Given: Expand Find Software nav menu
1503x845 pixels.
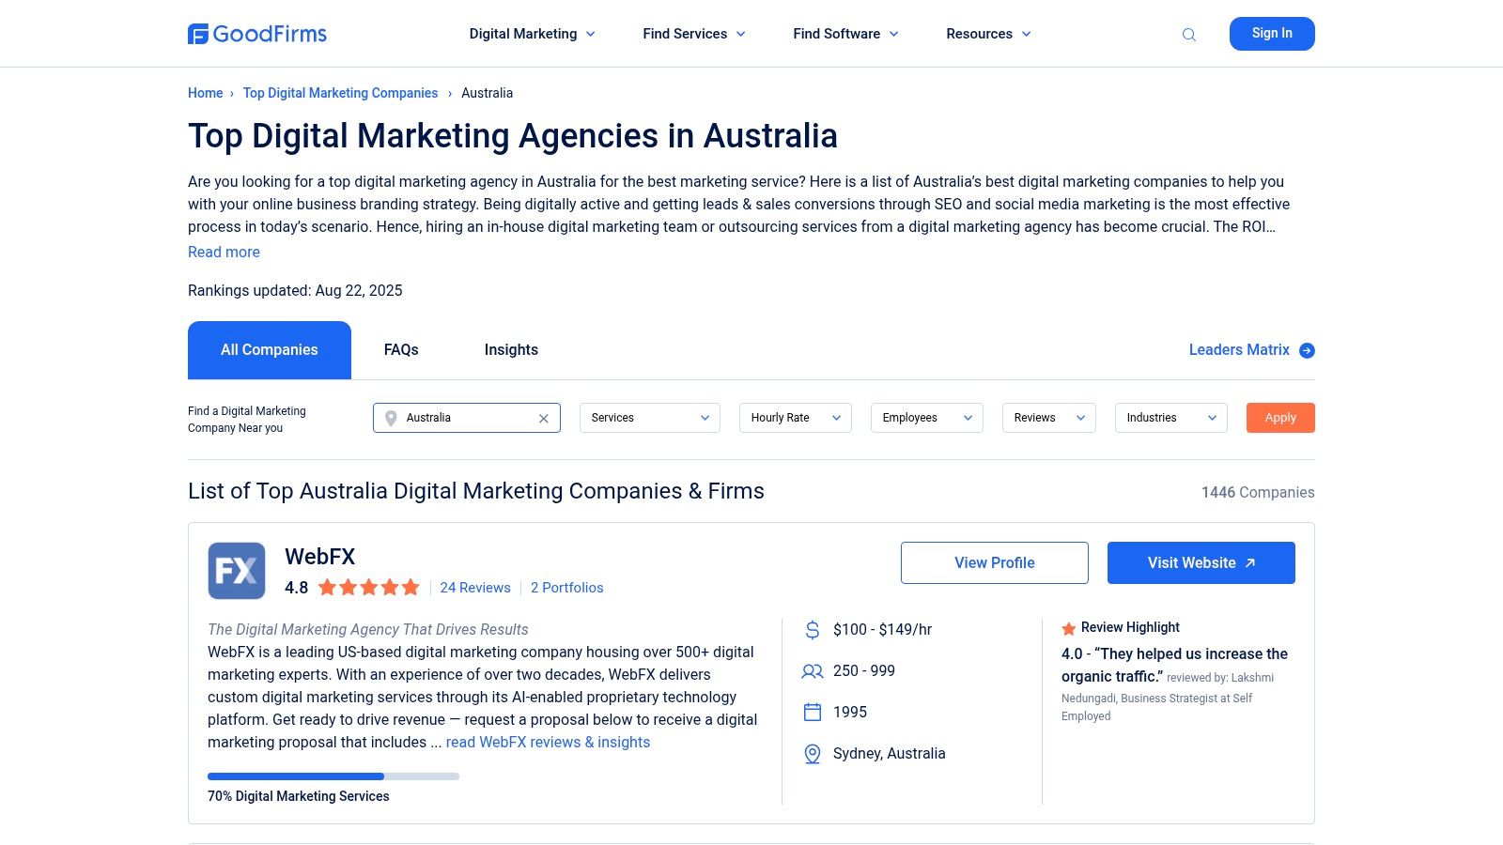Looking at the screenshot, I should coord(846,34).
